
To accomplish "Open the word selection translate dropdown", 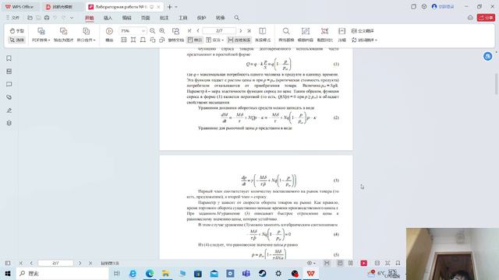I will [364, 40].
